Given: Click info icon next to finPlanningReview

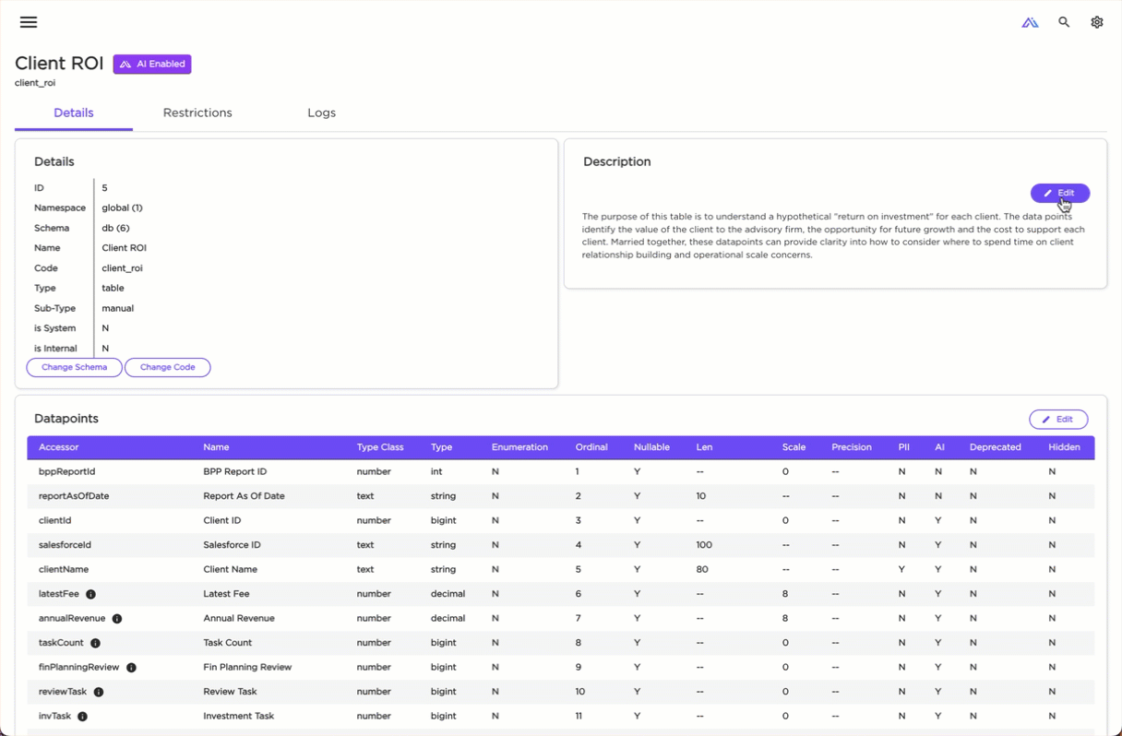Looking at the screenshot, I should pos(131,668).
